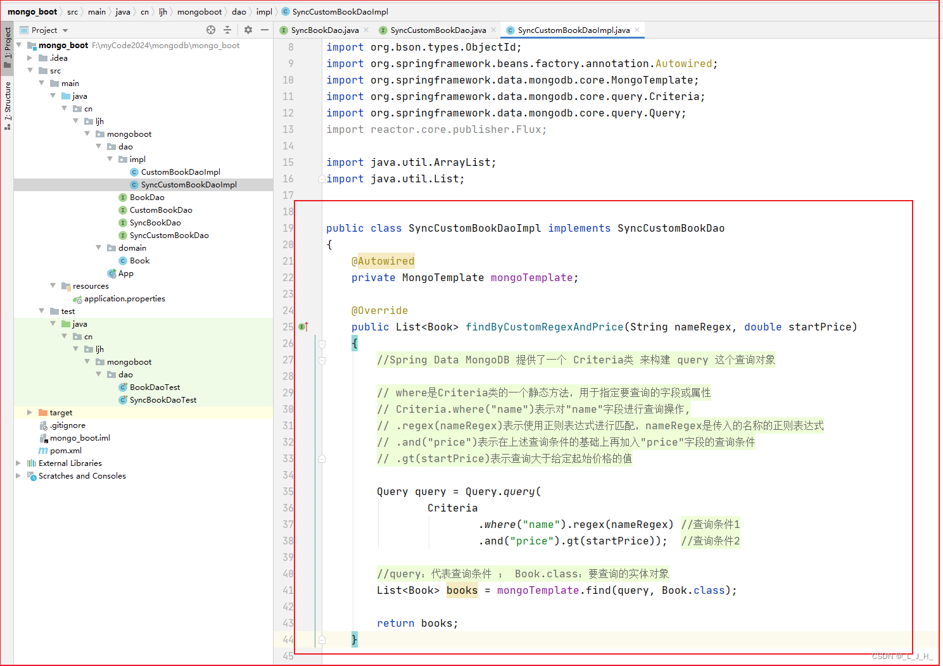
Task: Click the locate/scroll-from-source target icon
Action: (x=211, y=30)
